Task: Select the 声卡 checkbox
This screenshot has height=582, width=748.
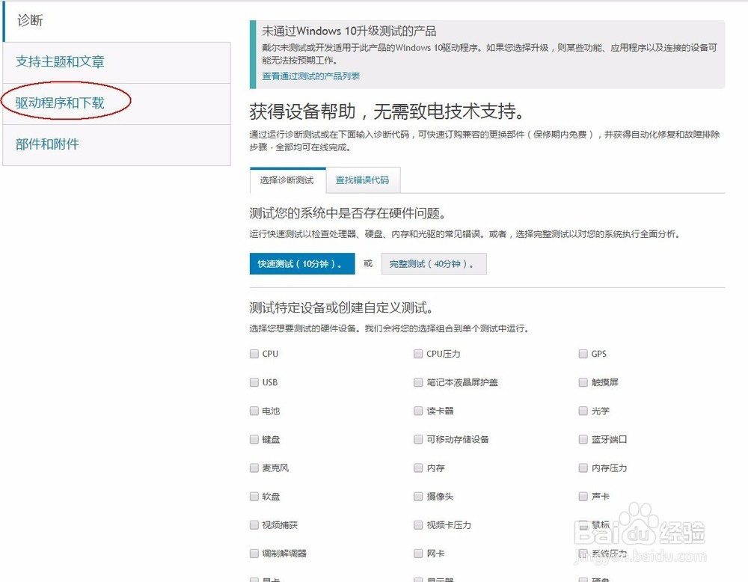Action: click(x=583, y=497)
